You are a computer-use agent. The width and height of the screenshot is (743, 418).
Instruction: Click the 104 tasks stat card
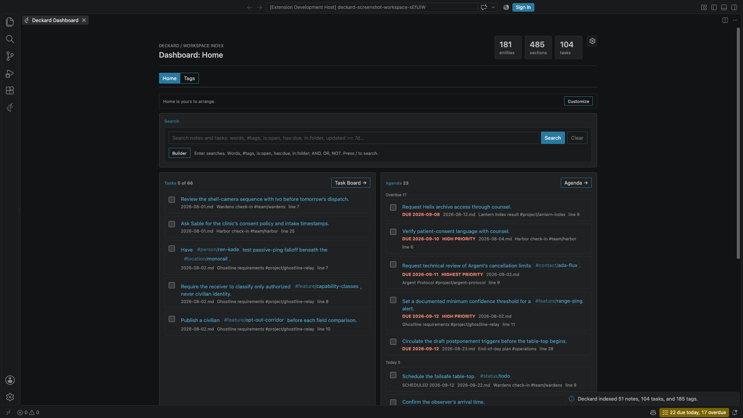pyautogui.click(x=568, y=48)
